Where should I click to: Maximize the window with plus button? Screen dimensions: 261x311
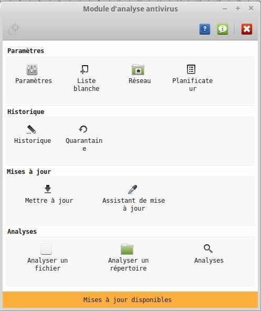coord(238,8)
